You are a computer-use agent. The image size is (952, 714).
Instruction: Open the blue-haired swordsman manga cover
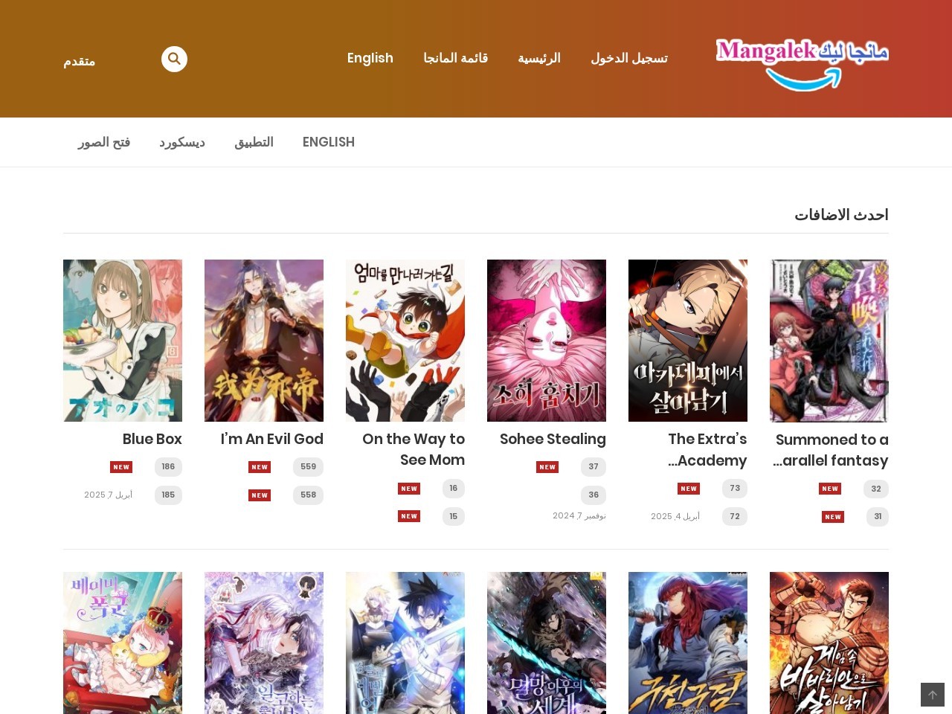(x=405, y=643)
